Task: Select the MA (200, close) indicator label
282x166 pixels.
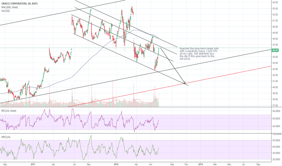Action: coord(10,7)
